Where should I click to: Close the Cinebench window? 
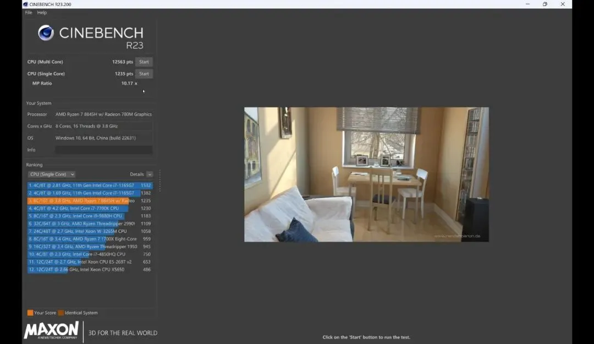point(563,4)
